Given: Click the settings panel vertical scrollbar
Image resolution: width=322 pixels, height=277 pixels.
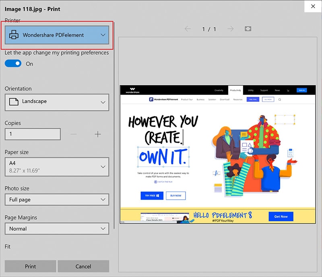Looking at the screenshot, I should [114, 125].
